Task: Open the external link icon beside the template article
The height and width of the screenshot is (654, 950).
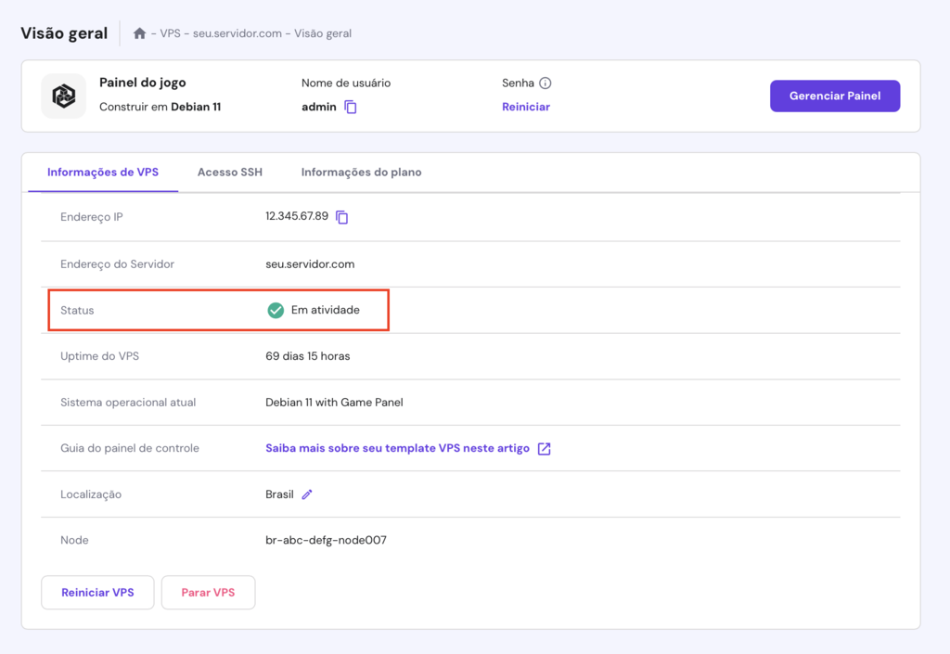Action: tap(546, 448)
